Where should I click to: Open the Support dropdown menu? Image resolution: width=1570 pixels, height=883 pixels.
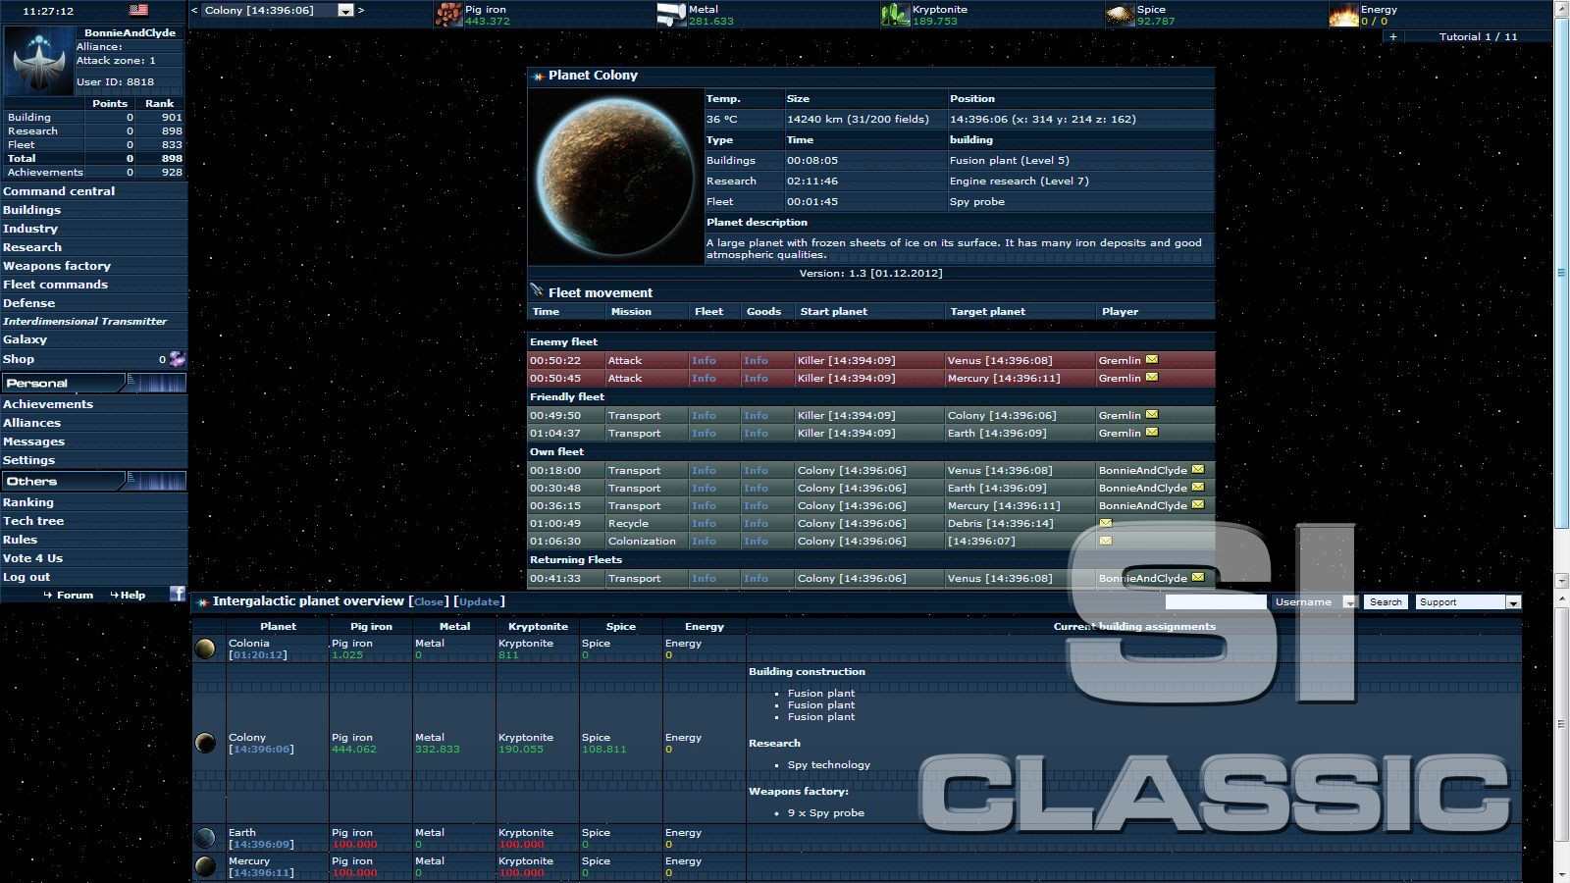coord(1514,601)
